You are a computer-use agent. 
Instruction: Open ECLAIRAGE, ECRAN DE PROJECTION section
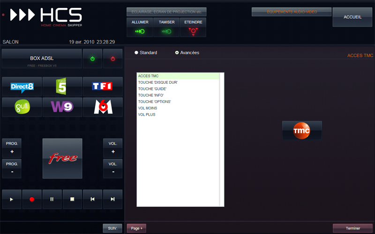(166, 12)
